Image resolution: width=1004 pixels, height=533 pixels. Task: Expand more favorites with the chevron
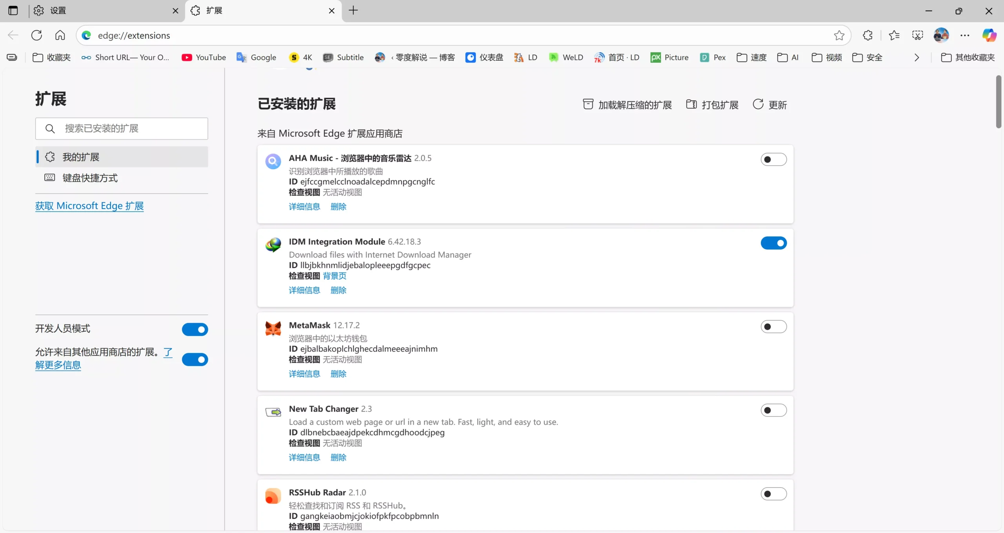(917, 57)
